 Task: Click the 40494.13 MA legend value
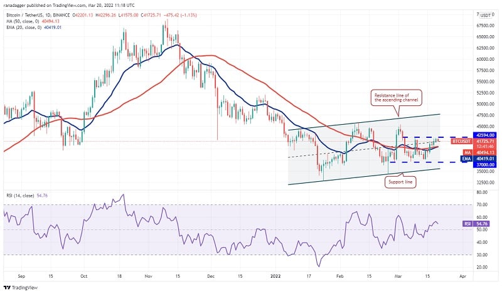(51, 21)
